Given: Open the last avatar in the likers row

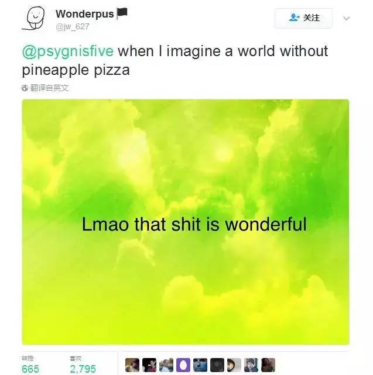Looking at the screenshot, I should [x=268, y=365].
